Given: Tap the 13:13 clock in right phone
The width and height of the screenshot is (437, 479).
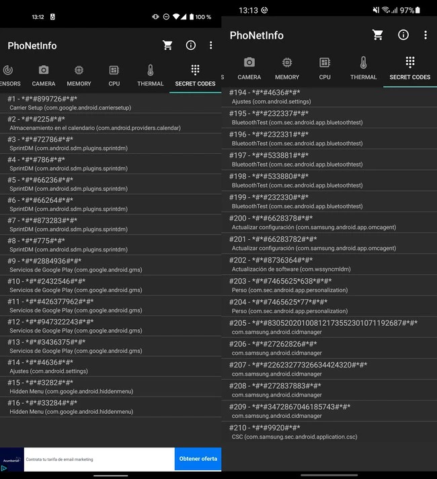Looking at the screenshot, I should tap(248, 10).
